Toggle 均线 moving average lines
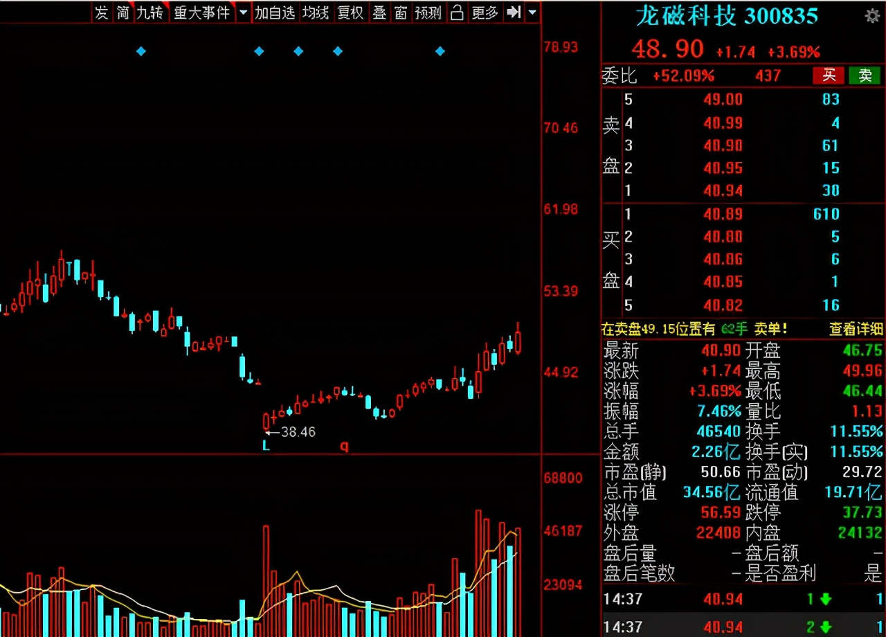 [x=316, y=12]
